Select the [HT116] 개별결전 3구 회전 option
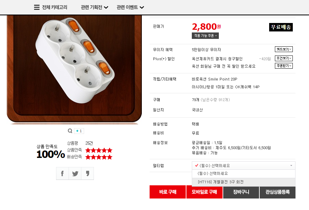 click(221, 182)
